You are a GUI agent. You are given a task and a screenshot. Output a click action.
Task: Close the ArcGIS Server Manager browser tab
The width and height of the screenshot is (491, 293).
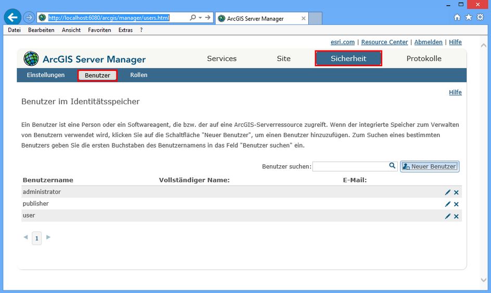click(304, 19)
